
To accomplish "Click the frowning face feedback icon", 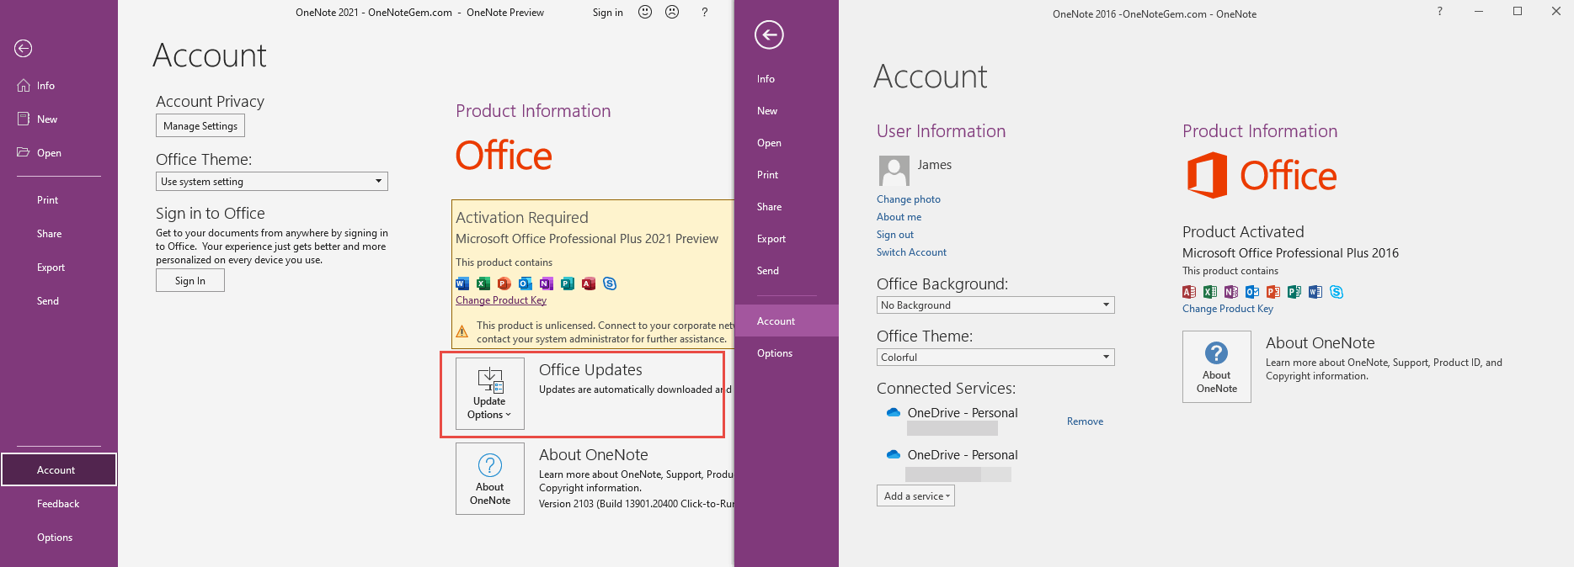I will pos(672,12).
